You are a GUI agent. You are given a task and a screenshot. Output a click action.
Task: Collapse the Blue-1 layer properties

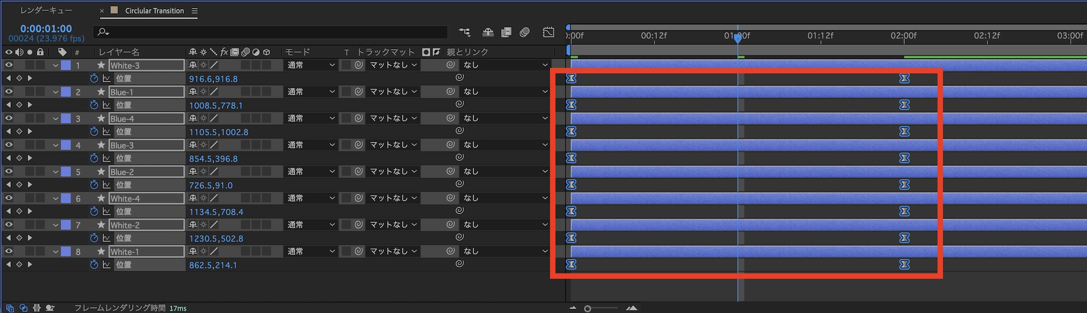click(55, 92)
